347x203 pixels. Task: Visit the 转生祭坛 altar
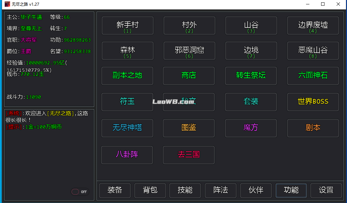coord(251,75)
